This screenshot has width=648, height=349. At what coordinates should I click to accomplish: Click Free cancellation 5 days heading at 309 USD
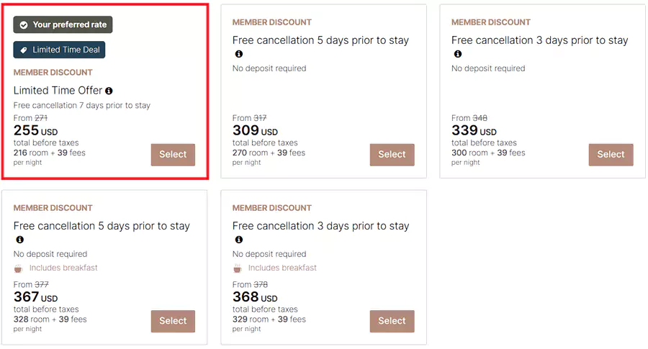(320, 40)
